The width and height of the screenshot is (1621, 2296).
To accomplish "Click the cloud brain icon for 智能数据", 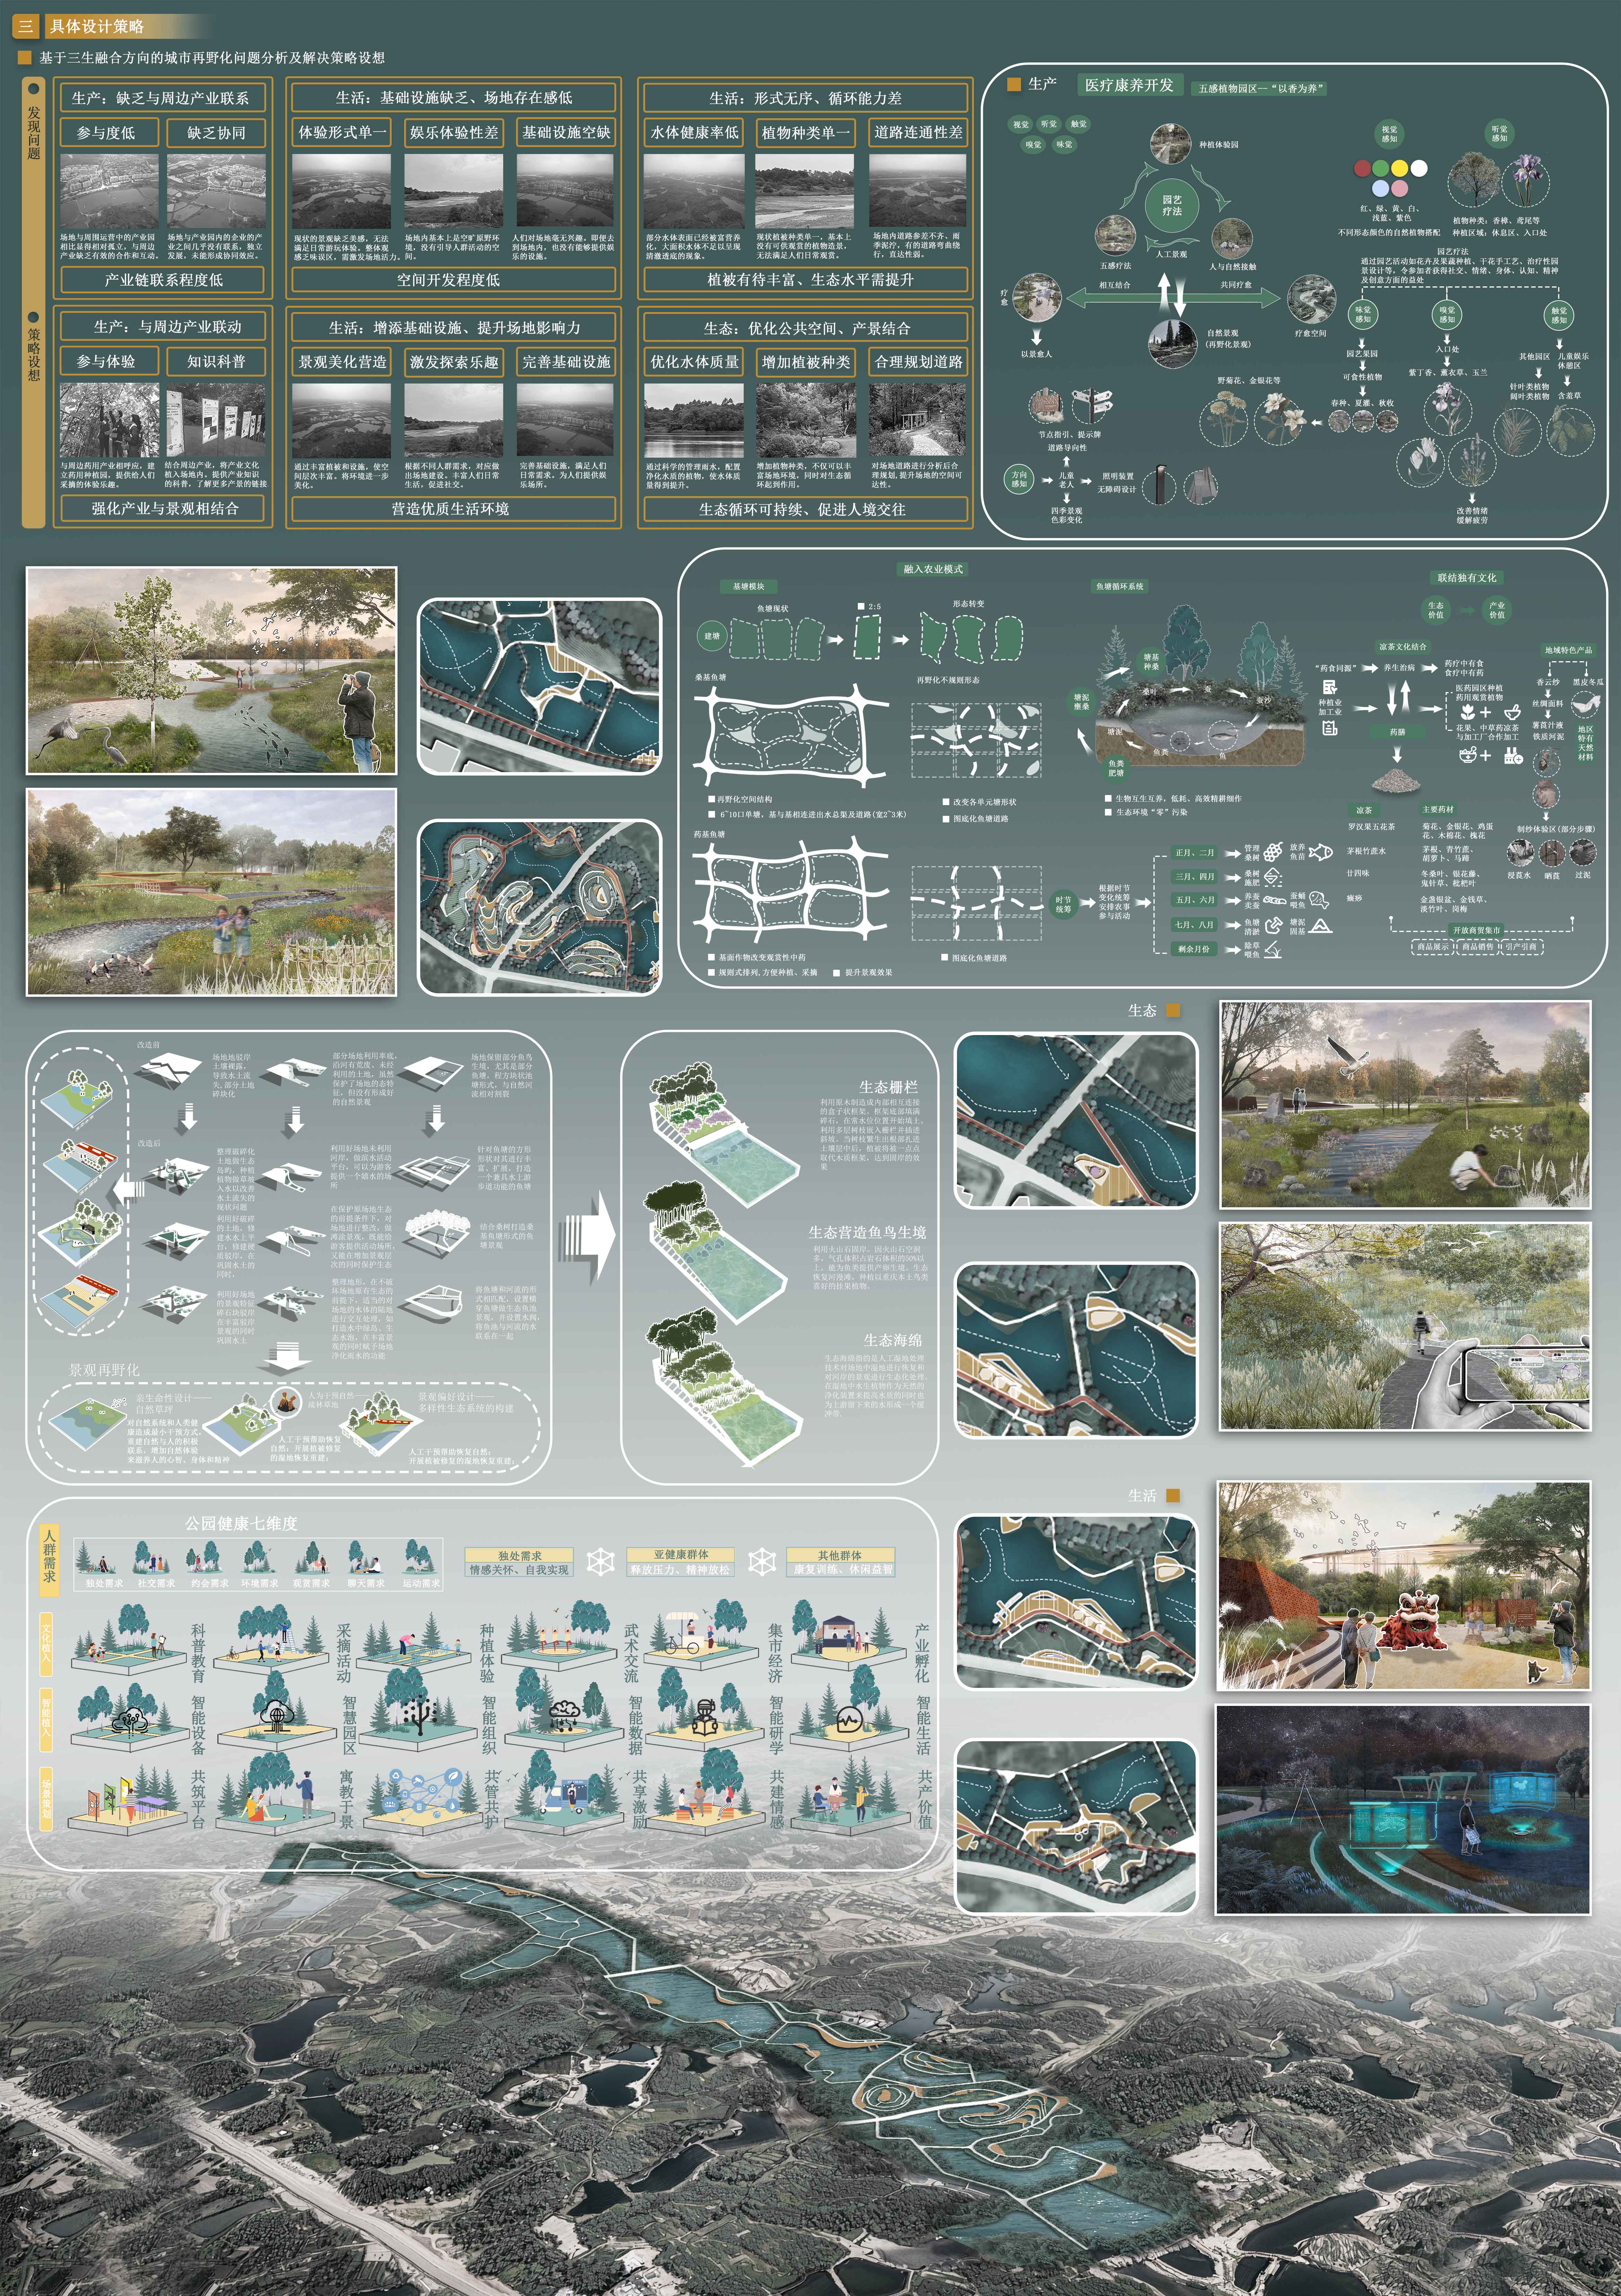I will (x=565, y=1713).
